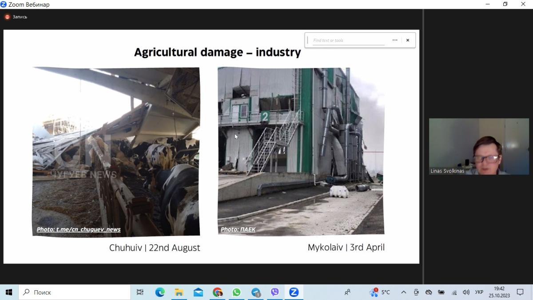The height and width of the screenshot is (300, 533).
Task: Click the Windows Start button
Action: point(9,292)
